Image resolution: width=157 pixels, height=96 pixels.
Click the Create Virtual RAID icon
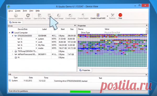pos(98,15)
